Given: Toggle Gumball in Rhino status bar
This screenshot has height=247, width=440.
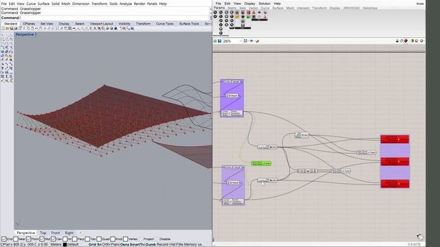Looking at the screenshot, I should point(151,244).
